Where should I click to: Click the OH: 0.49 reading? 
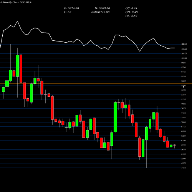[x=132, y=12]
